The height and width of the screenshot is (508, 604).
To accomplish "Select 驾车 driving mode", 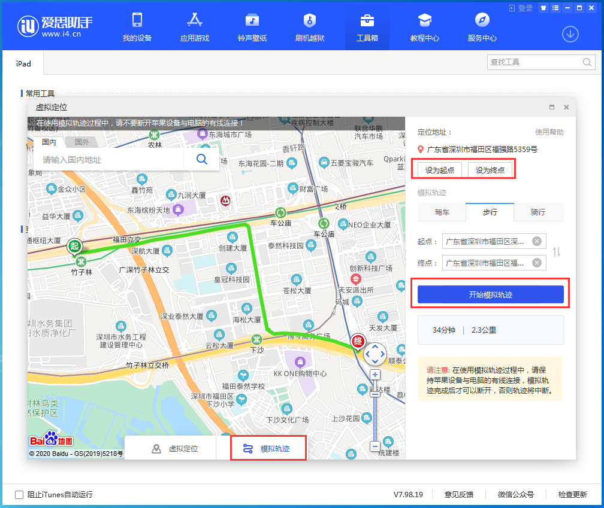I will [442, 212].
